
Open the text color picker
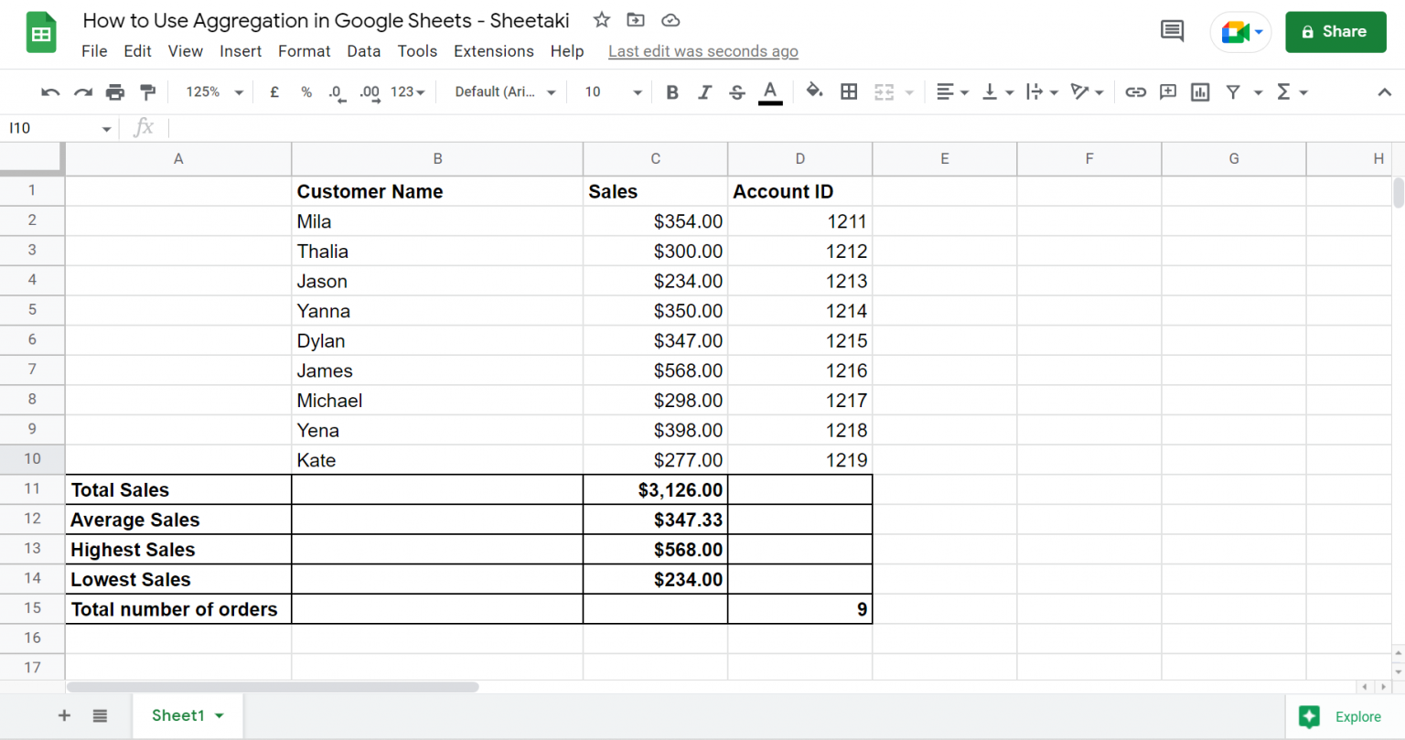click(769, 91)
